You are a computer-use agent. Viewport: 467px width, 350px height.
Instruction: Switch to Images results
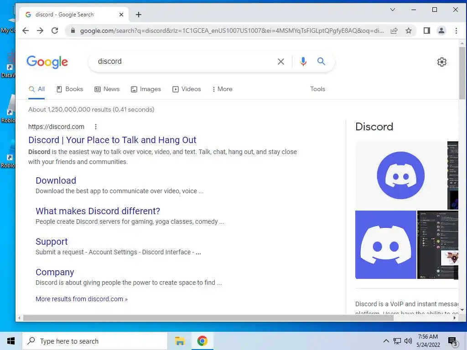click(x=146, y=89)
